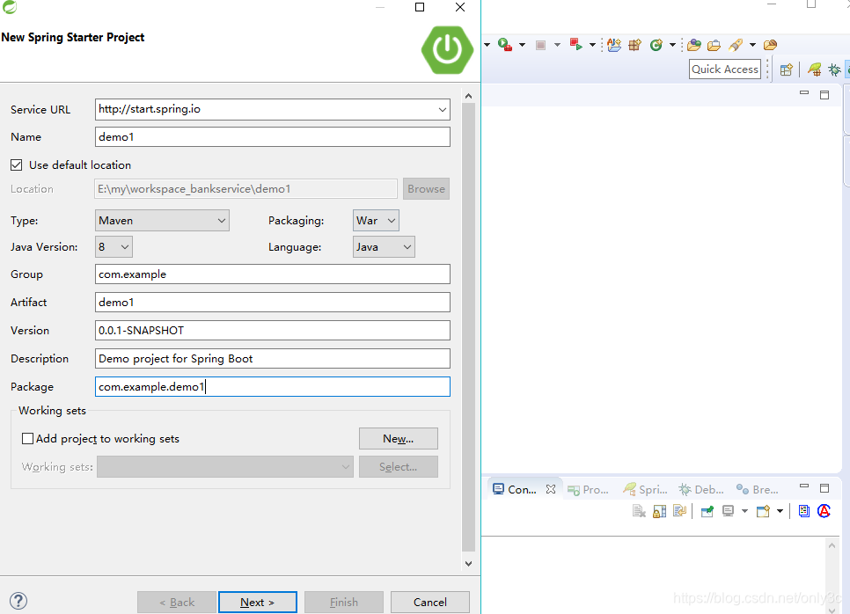Click the gray Stop button in toolbar
Screen dimensions: 850x614
[540, 45]
